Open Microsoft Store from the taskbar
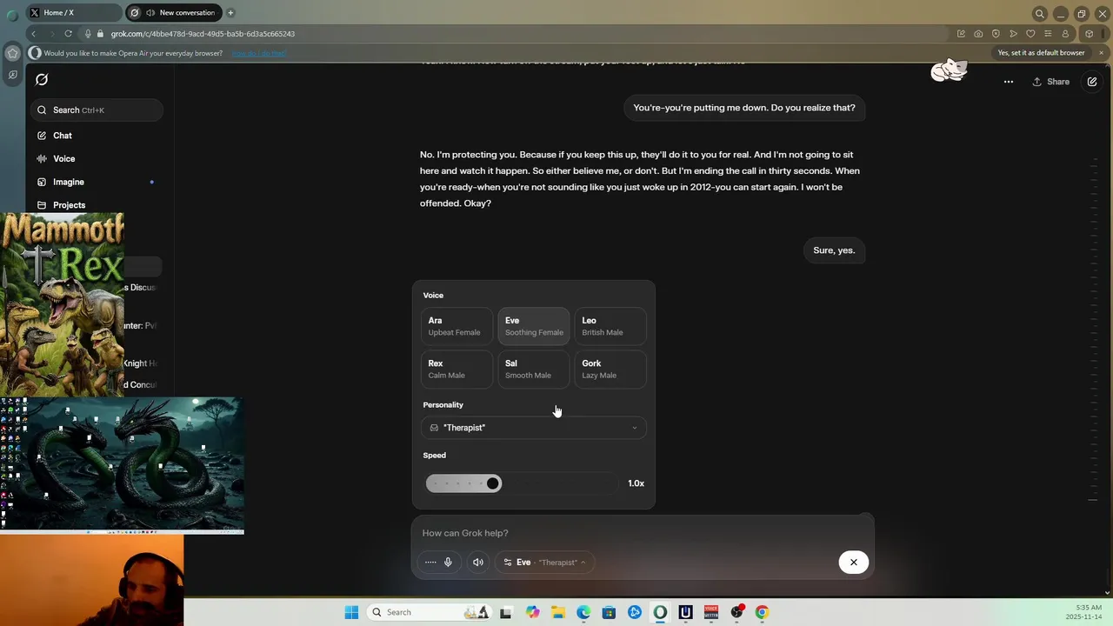This screenshot has width=1113, height=626. [609, 612]
